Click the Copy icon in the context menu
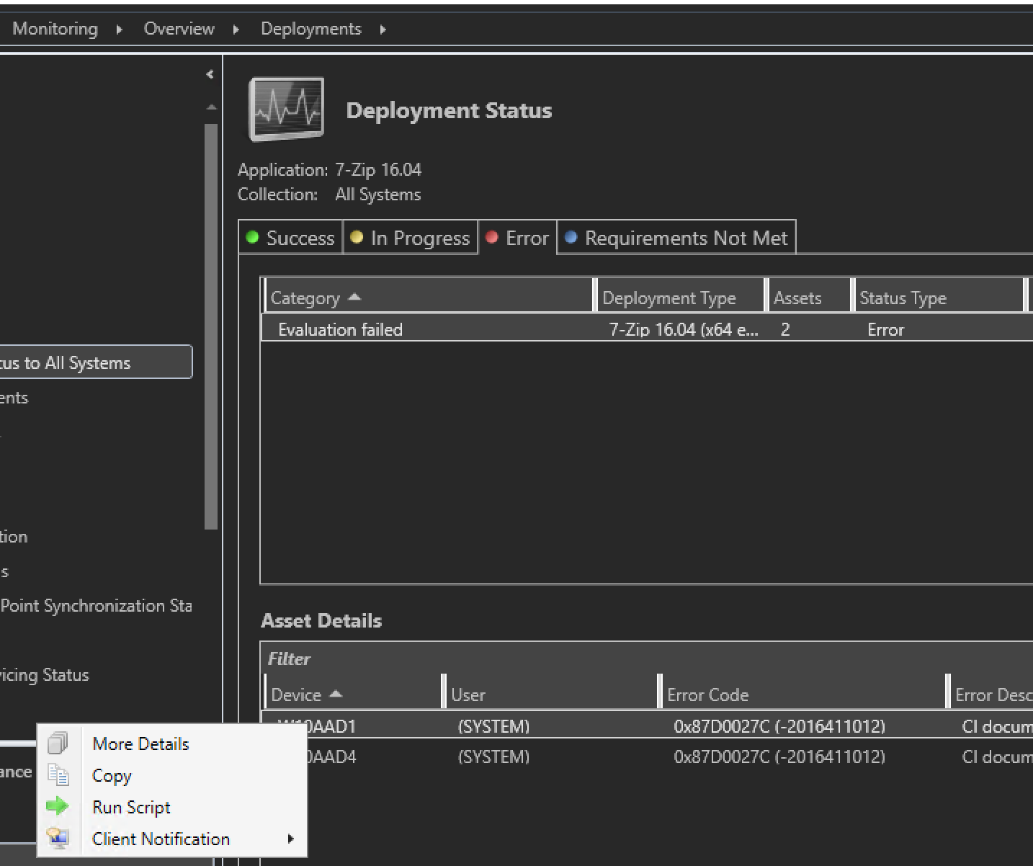 58,776
